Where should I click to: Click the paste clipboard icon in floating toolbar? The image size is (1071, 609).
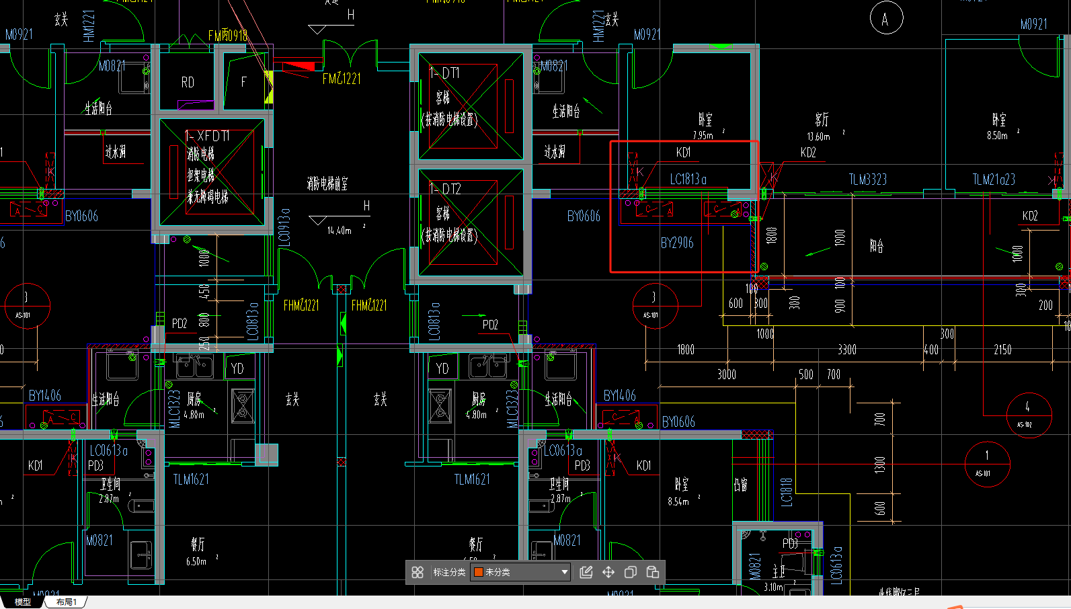(x=652, y=572)
